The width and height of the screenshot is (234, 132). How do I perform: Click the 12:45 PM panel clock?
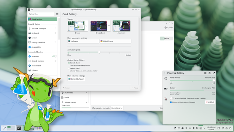[211, 128]
